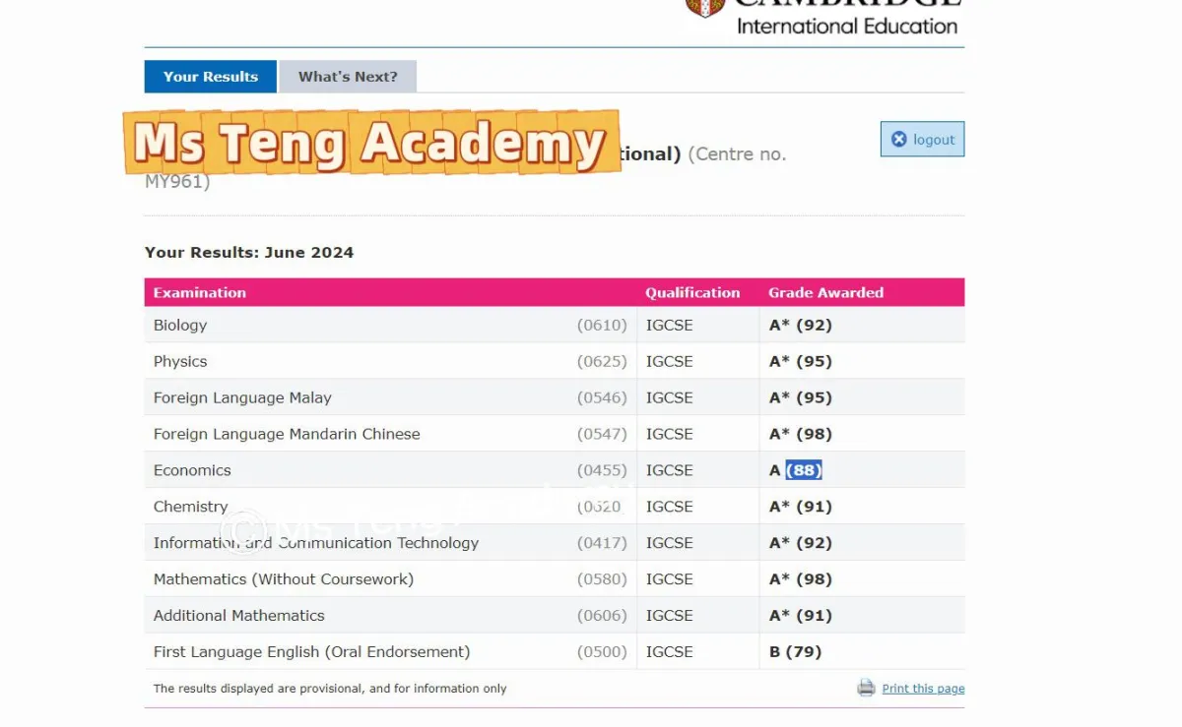
Task: Click syllabus code (0625) for Physics
Action: pos(602,361)
